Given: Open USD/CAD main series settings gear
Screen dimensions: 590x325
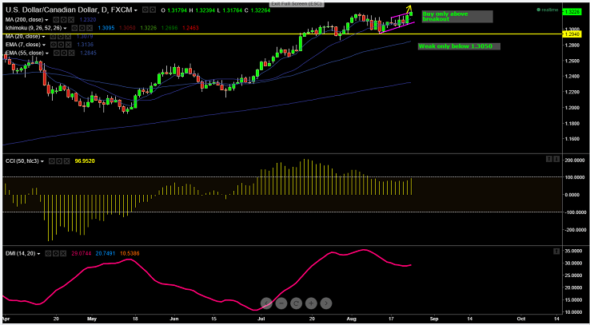Looking at the screenshot, I should tap(151, 10).
